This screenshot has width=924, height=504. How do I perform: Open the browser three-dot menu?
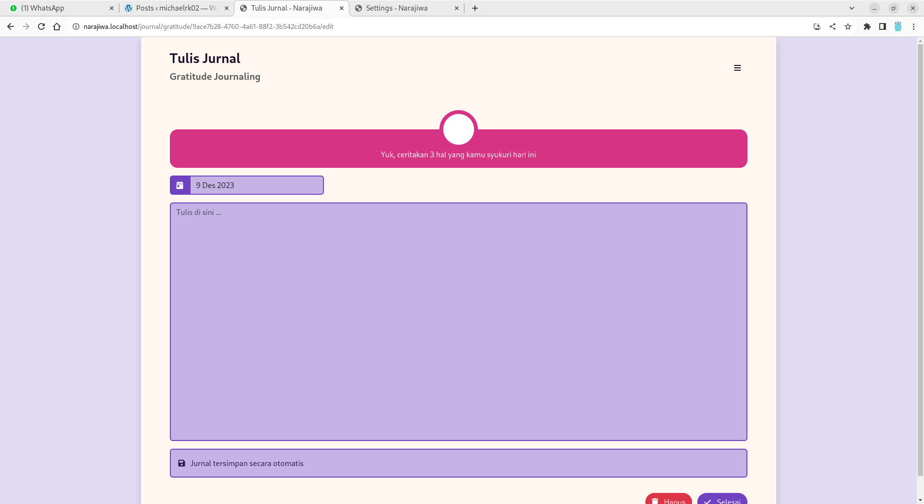click(913, 26)
